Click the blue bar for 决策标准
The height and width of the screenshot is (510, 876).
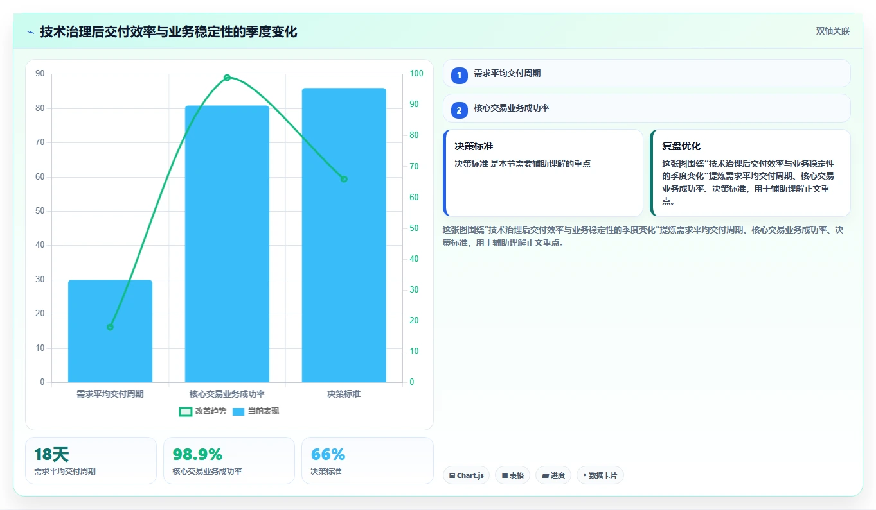click(x=344, y=235)
